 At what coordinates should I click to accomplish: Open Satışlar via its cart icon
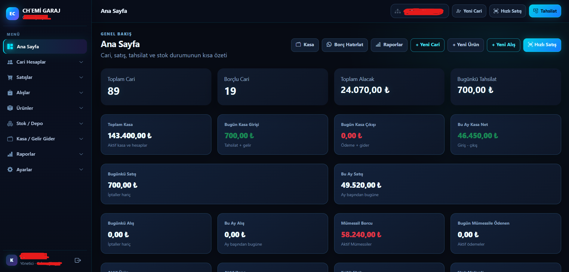10,77
